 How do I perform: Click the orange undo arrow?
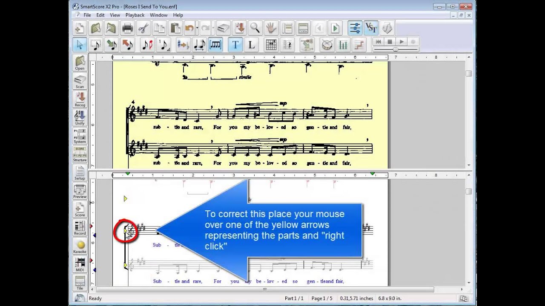coord(189,28)
